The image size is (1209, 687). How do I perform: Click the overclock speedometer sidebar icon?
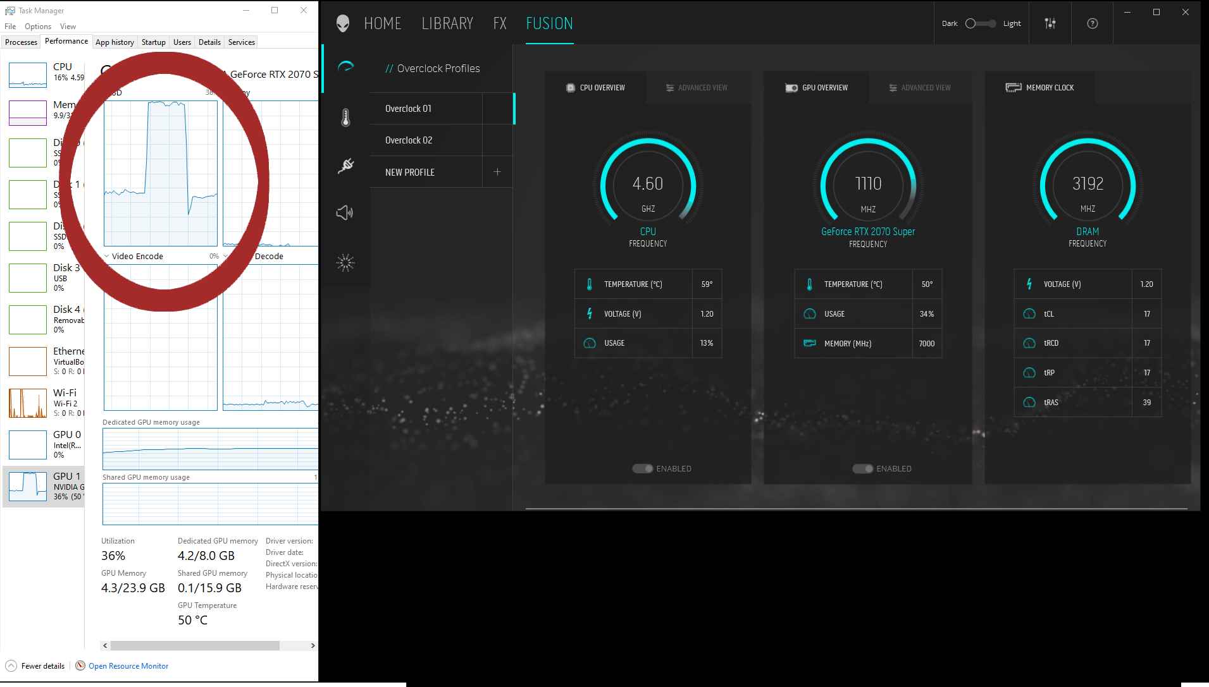[x=345, y=67]
